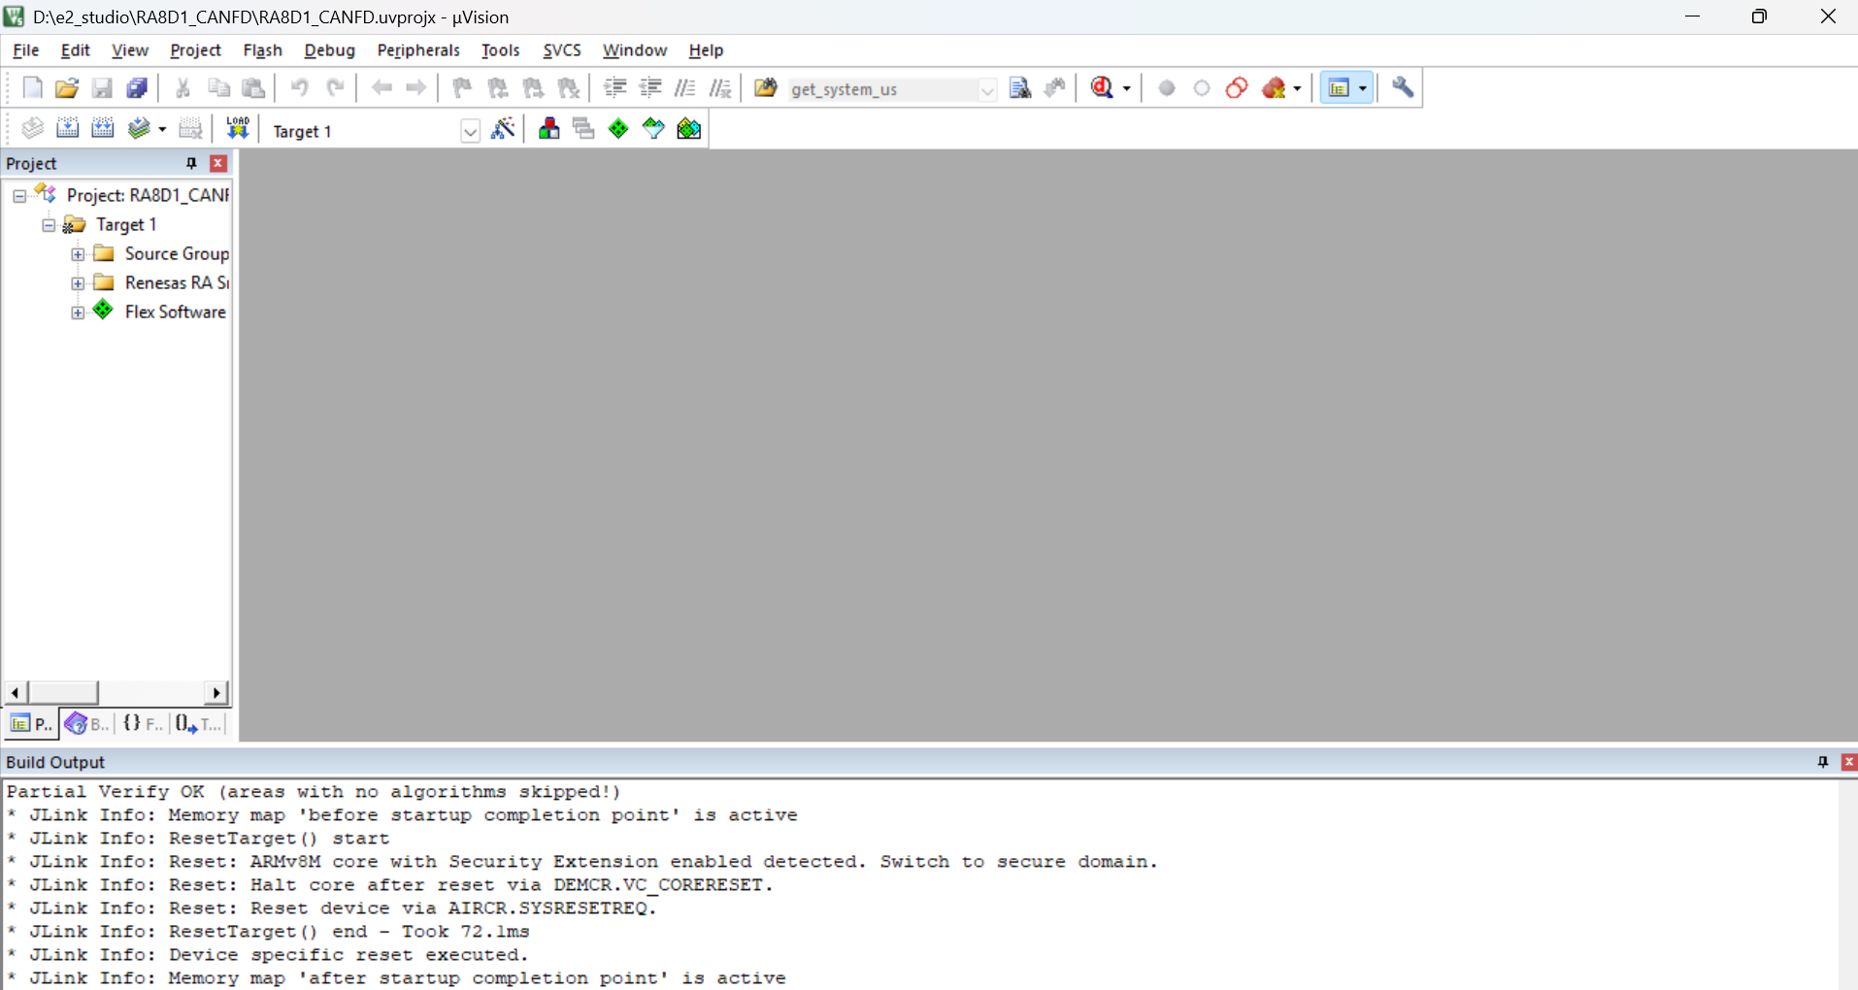The width and height of the screenshot is (1858, 990).
Task: Click the New file icon
Action: [x=32, y=88]
